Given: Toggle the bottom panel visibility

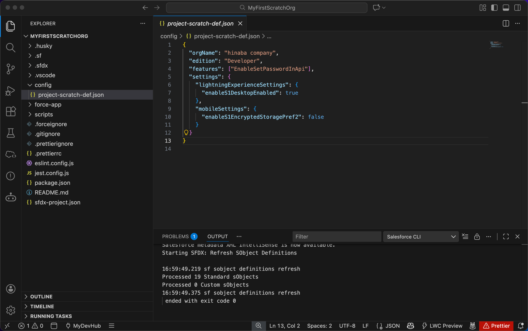Looking at the screenshot, I should point(506,8).
